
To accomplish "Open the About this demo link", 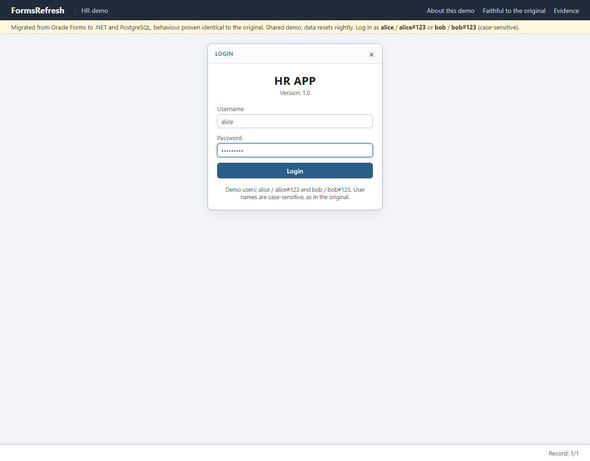I will (x=450, y=11).
